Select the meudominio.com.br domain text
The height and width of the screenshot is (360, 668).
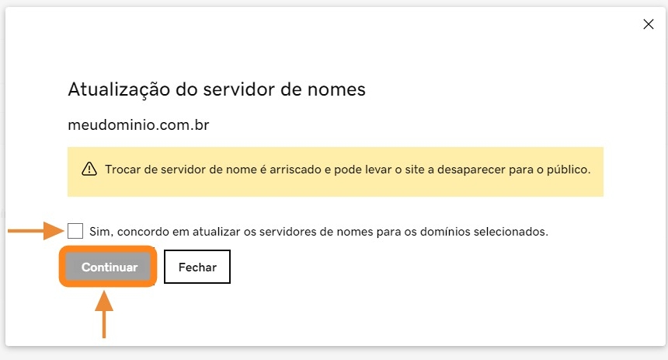click(x=139, y=124)
